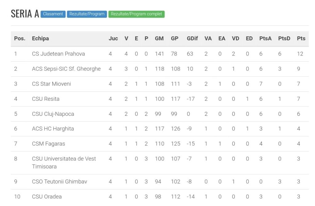
Task: Click CSM Fagaras team name
Action: tap(49, 144)
